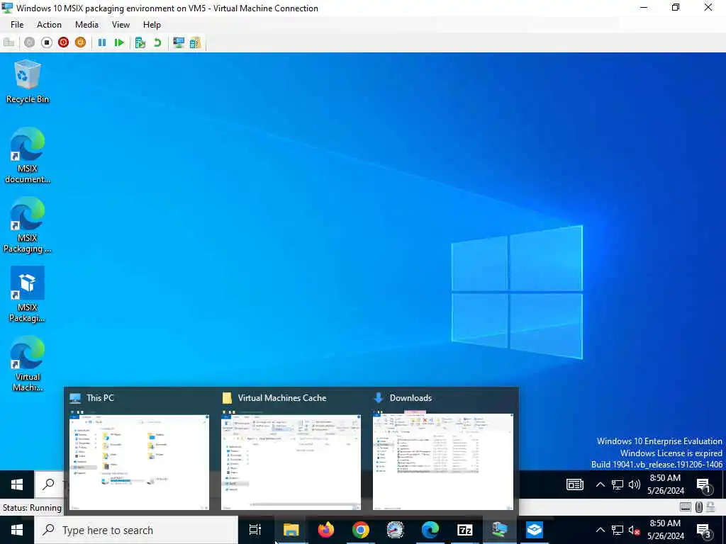This screenshot has width=726, height=544.
Task: Open the Downloads window preview thumbnail
Action: pyautogui.click(x=443, y=462)
